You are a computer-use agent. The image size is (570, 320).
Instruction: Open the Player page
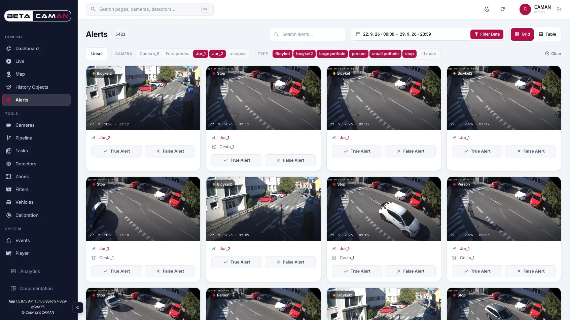[x=37, y=253]
